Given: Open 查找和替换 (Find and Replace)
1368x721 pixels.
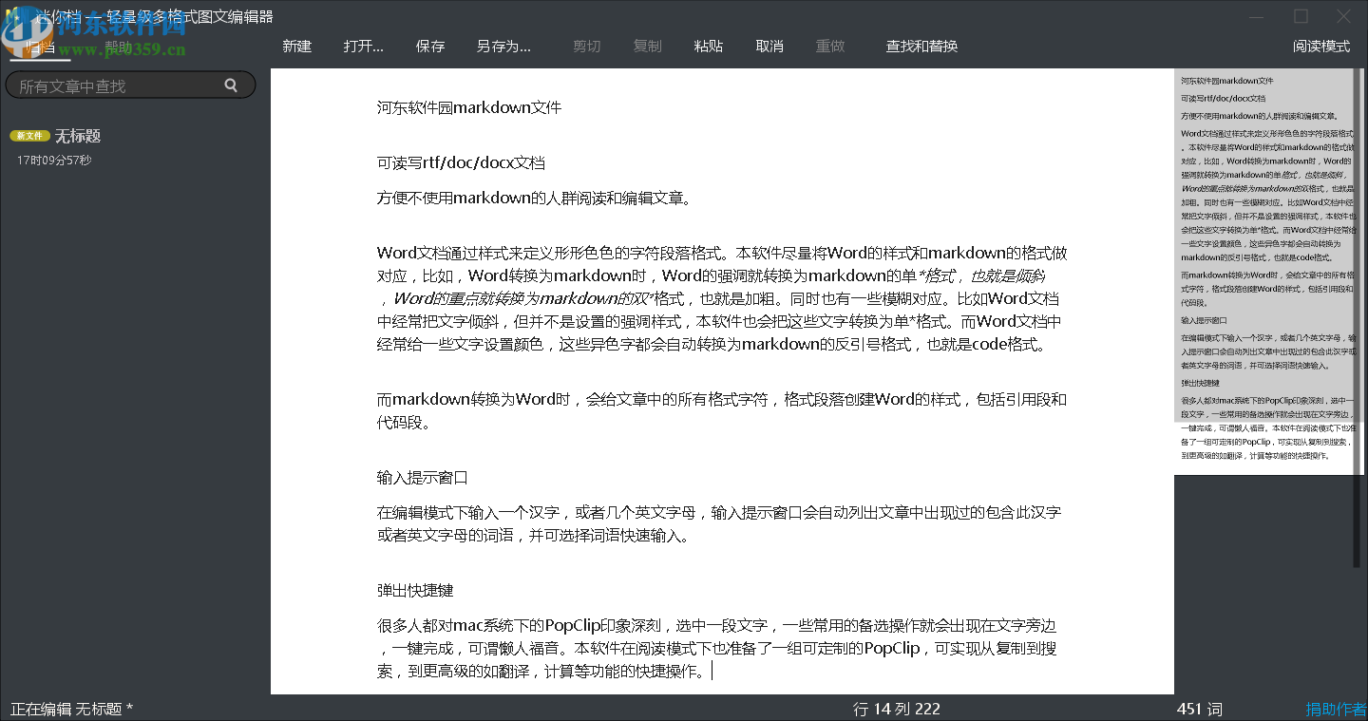Looking at the screenshot, I should coord(921,46).
